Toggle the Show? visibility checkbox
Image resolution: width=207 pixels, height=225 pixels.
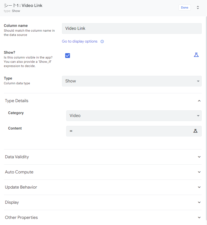tap(68, 55)
